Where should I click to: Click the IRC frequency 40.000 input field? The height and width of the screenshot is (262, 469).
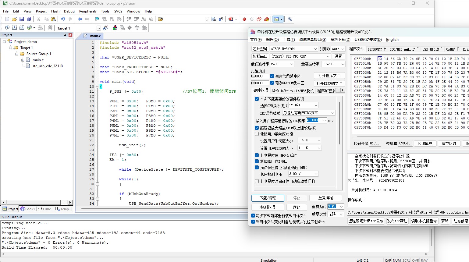point(314,120)
